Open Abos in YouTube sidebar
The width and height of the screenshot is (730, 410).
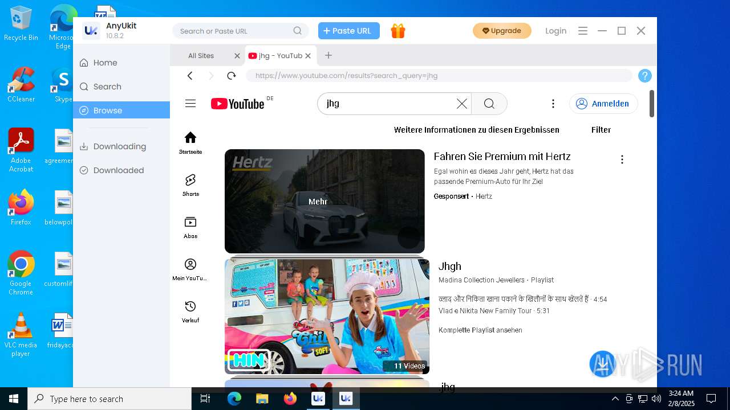pyautogui.click(x=190, y=227)
